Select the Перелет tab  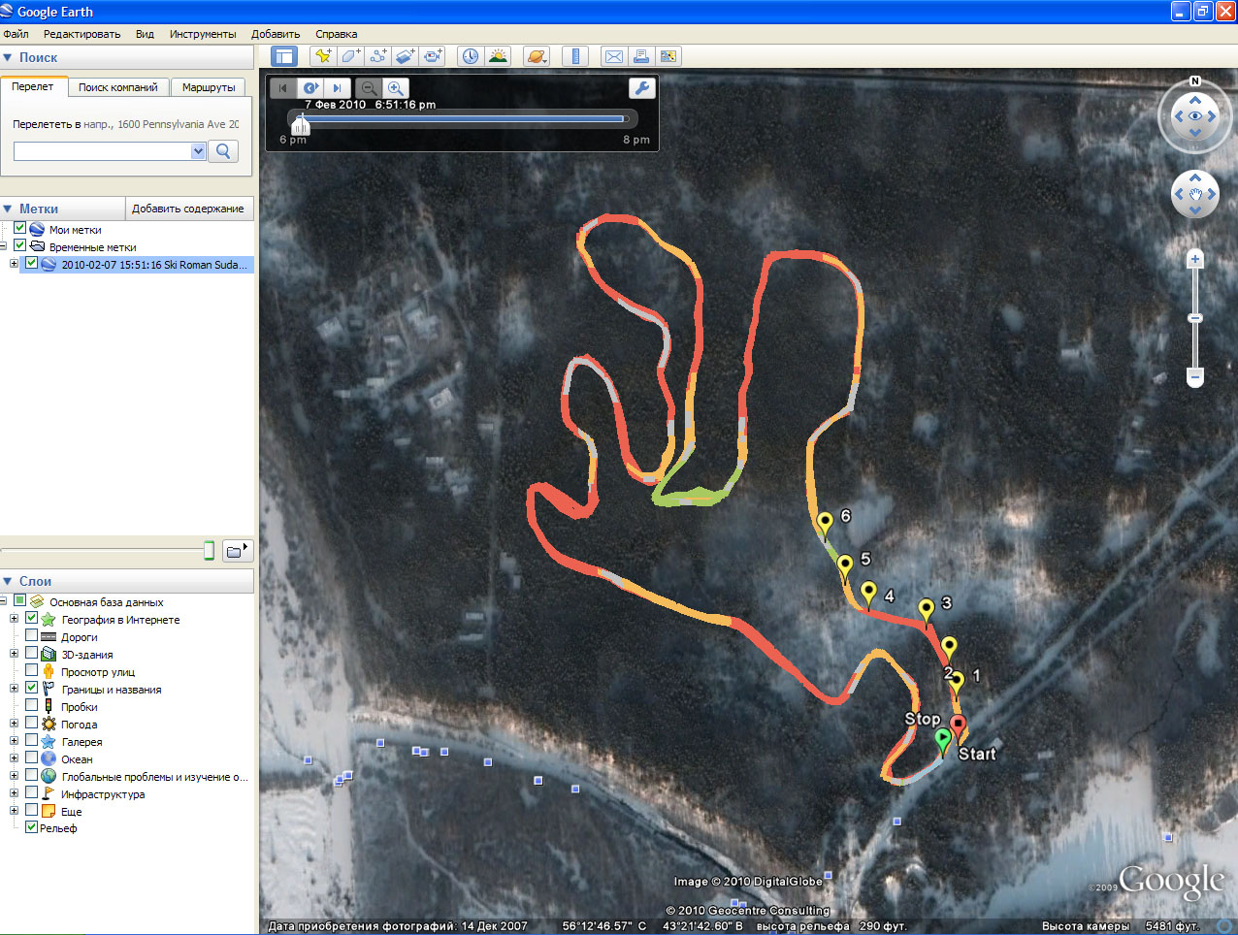(x=33, y=86)
